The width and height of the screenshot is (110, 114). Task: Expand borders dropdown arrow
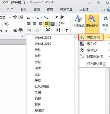pos(41,30)
